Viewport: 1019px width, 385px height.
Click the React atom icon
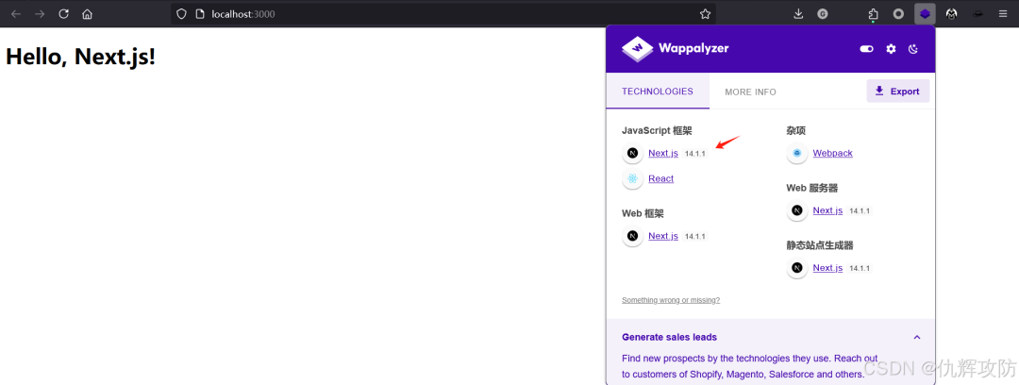pos(632,179)
